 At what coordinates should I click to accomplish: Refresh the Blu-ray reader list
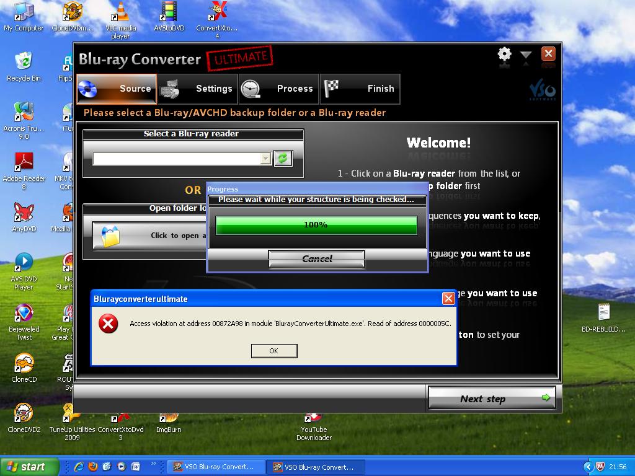(283, 158)
